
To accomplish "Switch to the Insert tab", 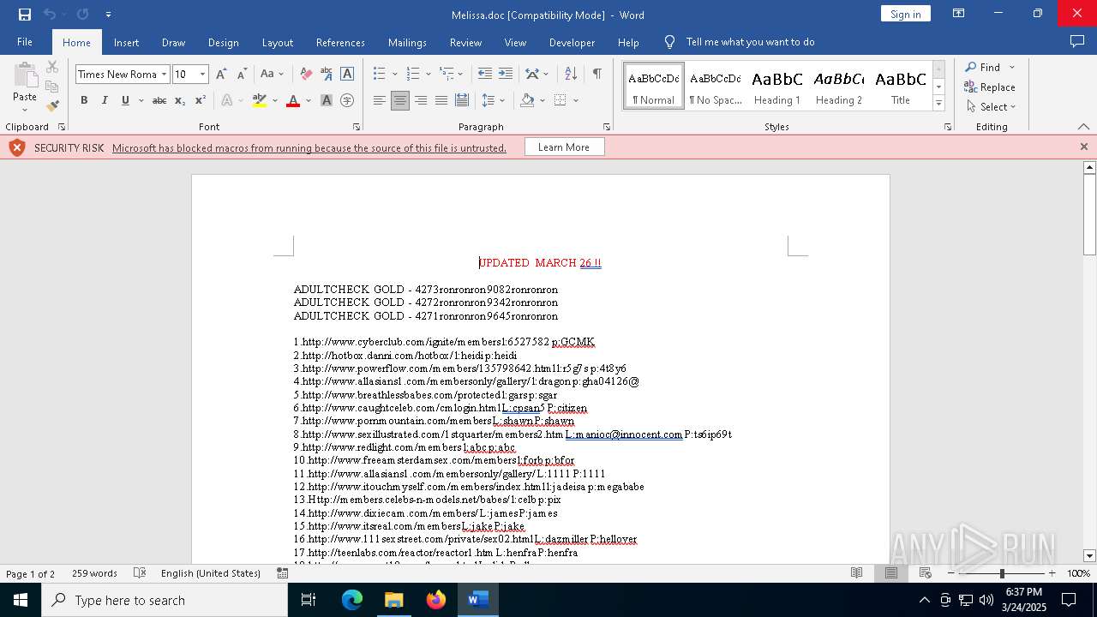I will 126,42.
